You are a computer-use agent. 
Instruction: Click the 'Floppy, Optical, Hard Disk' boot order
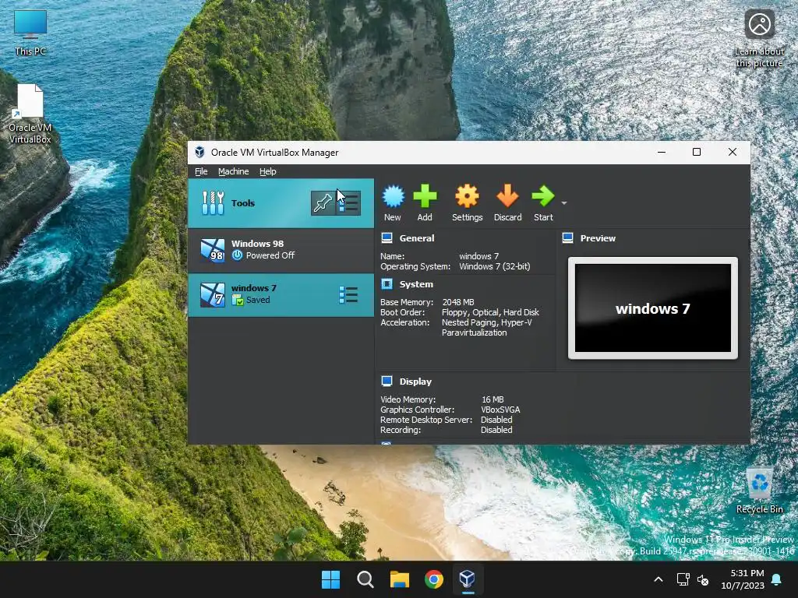tap(490, 312)
